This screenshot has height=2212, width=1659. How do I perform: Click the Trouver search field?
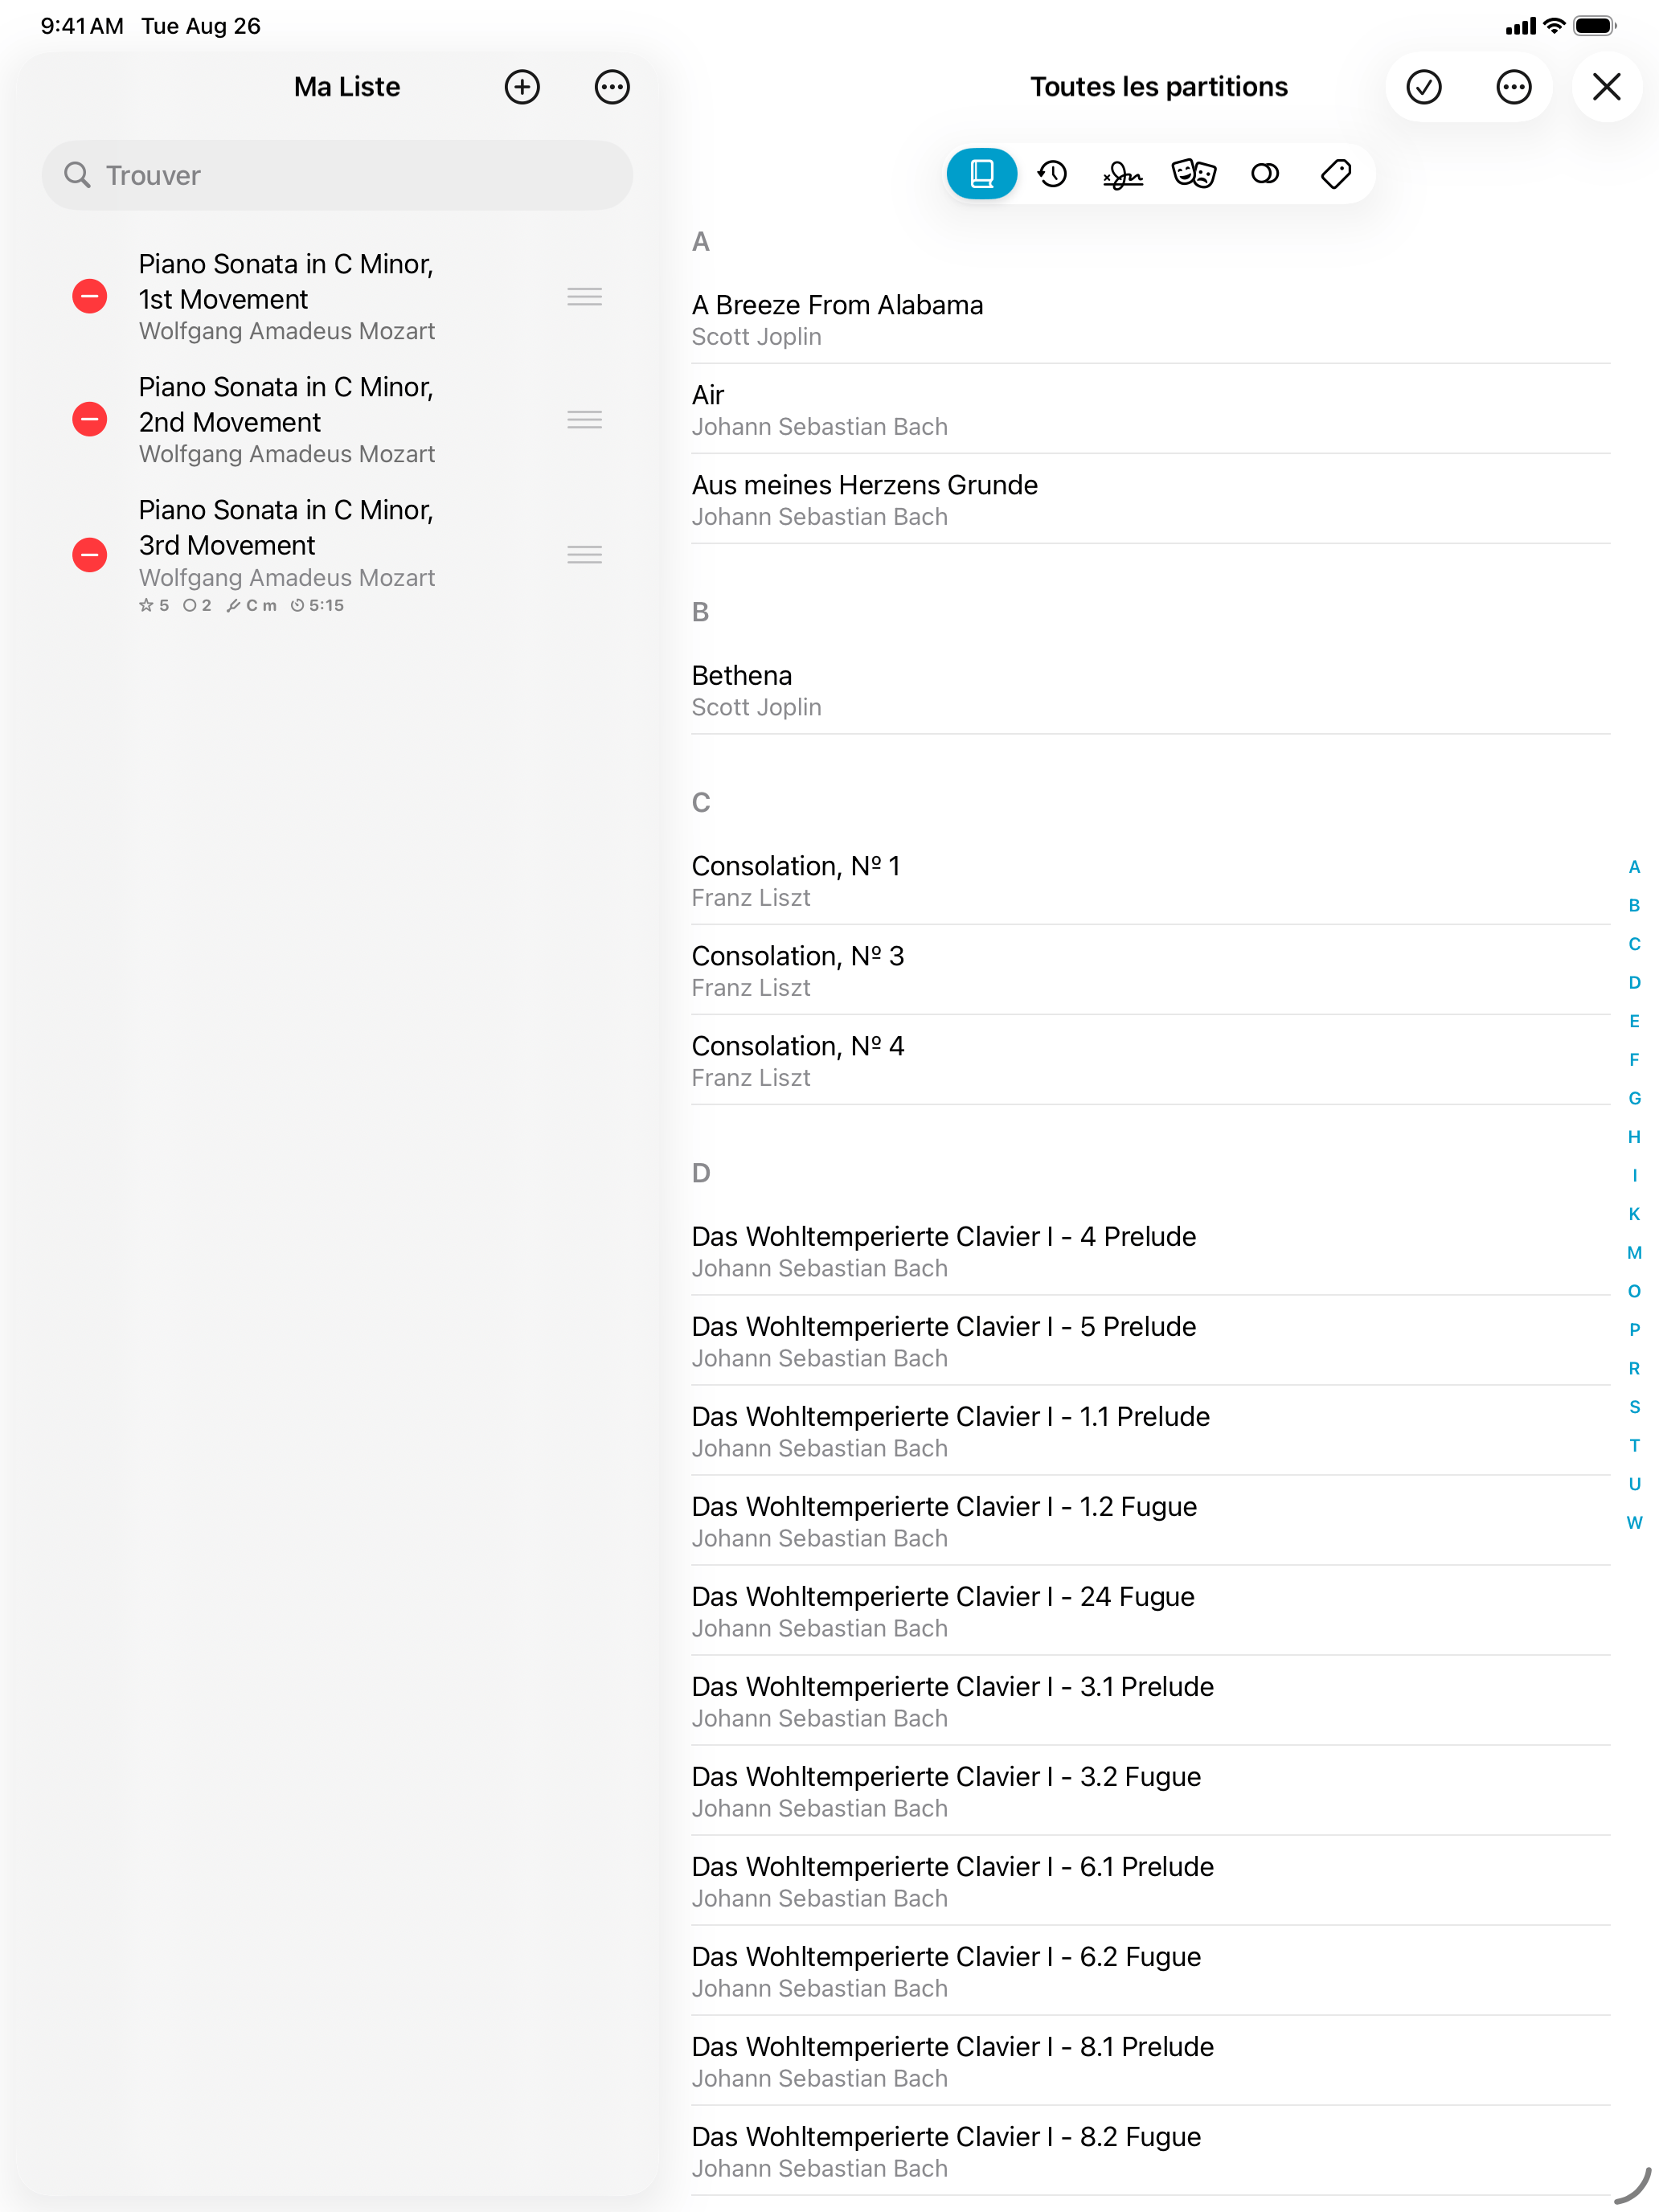[337, 175]
